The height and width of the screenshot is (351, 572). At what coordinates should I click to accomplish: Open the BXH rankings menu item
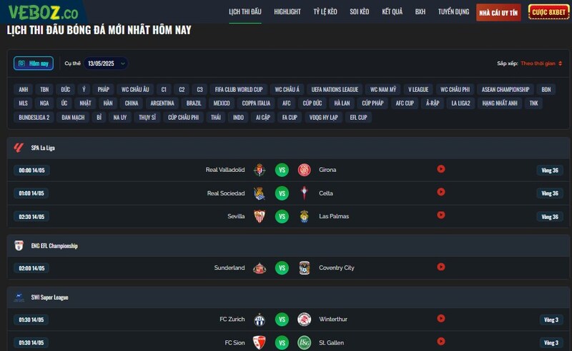(420, 11)
